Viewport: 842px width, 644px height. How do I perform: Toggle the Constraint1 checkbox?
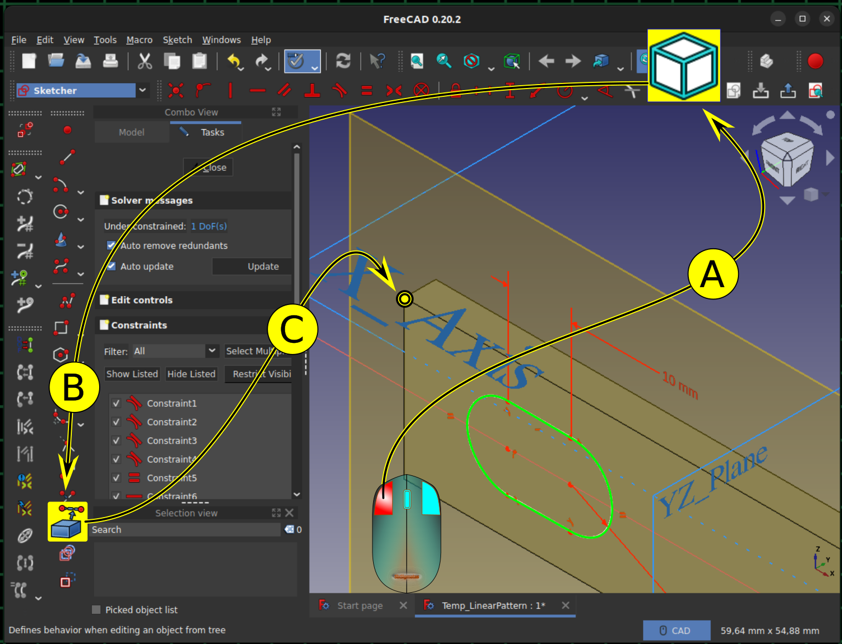click(116, 404)
